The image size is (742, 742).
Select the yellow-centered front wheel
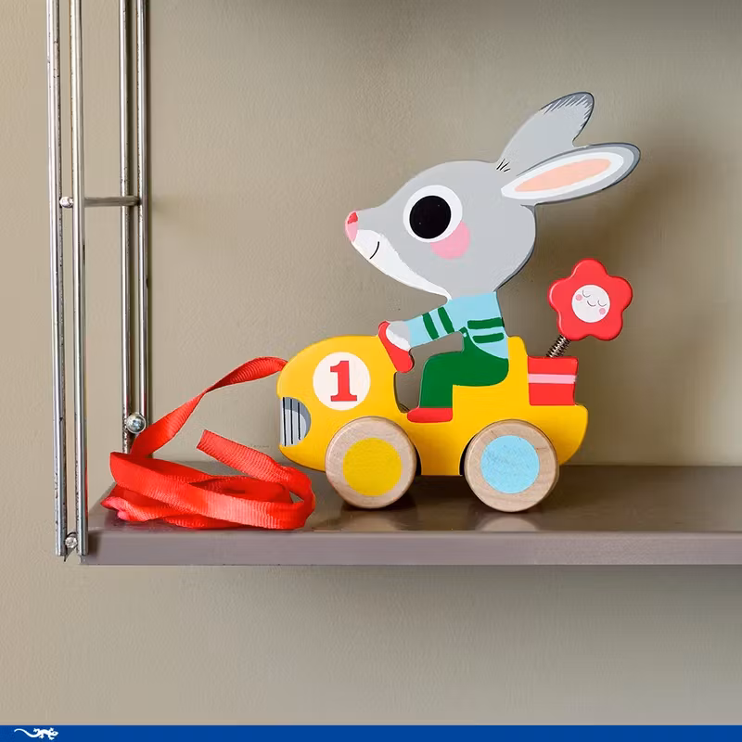[x=371, y=464]
